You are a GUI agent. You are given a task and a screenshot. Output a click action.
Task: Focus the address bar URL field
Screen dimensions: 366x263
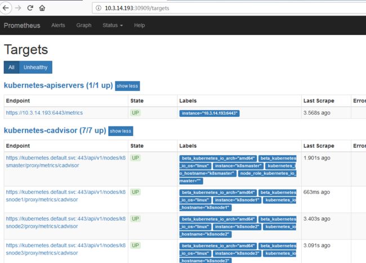[x=229, y=8]
